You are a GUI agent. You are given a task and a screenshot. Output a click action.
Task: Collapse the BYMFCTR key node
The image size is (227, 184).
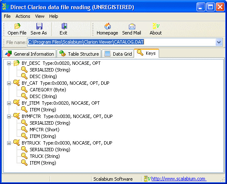[x=9, y=116]
